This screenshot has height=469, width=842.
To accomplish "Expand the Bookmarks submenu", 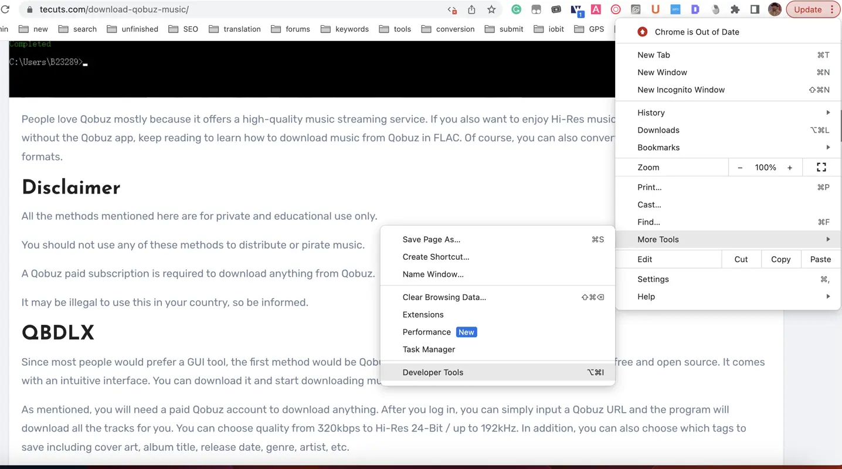I will click(658, 147).
